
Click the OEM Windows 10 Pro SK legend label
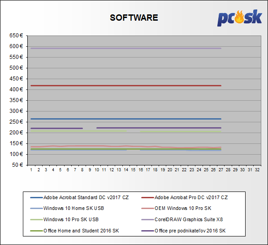click(x=183, y=208)
